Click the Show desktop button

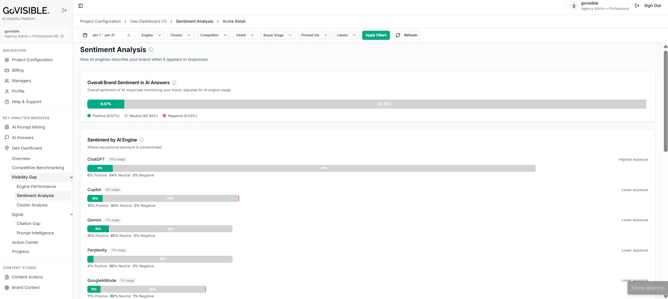coord(648,288)
